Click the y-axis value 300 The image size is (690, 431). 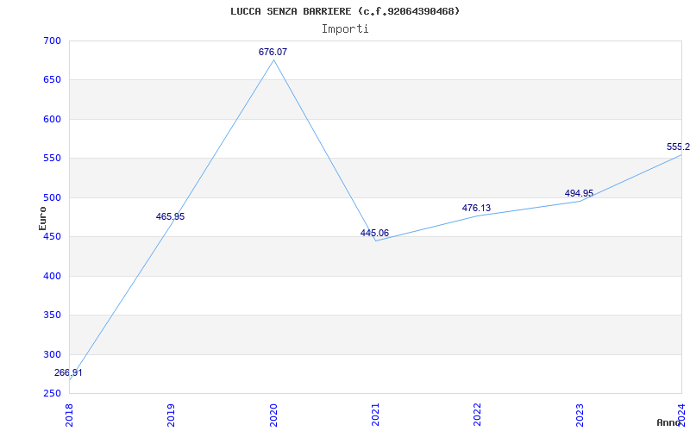coord(52,354)
